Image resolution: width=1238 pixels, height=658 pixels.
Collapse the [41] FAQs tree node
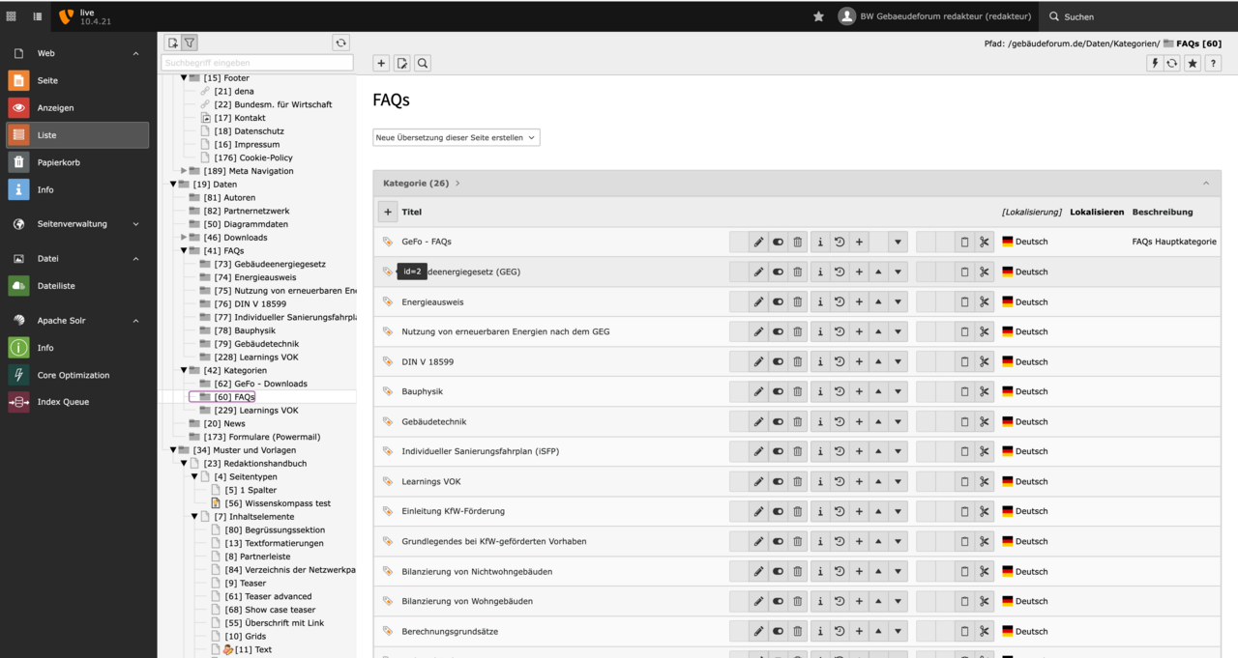184,251
